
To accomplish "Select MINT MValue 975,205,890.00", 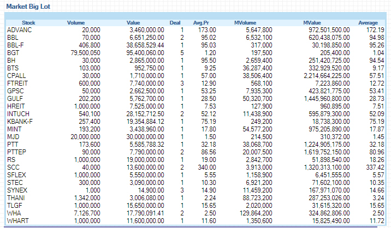I will click(x=329, y=129).
